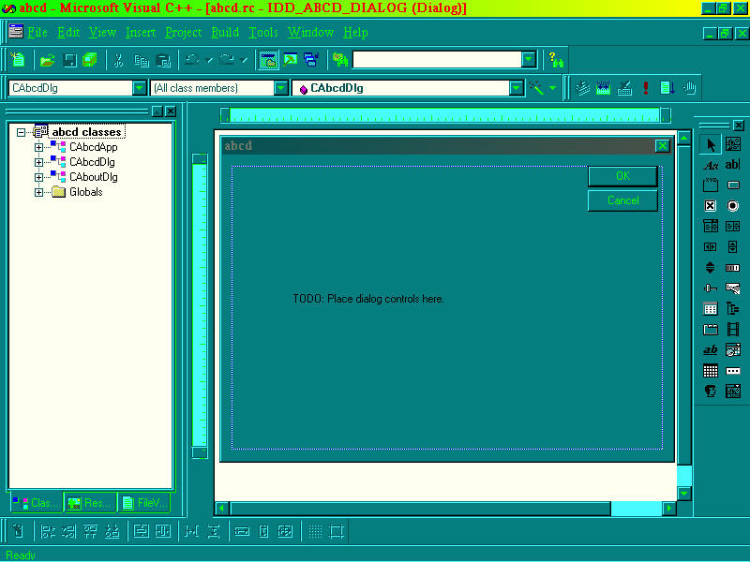
Task: Open the Build menu
Action: [225, 32]
